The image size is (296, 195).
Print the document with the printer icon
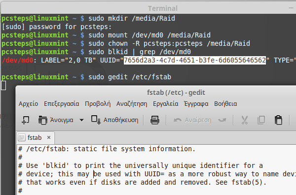155,120
